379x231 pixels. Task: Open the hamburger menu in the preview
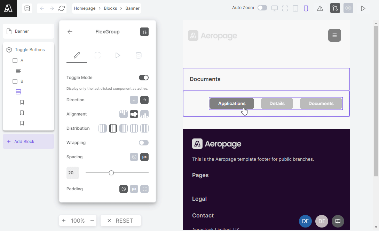click(x=334, y=35)
